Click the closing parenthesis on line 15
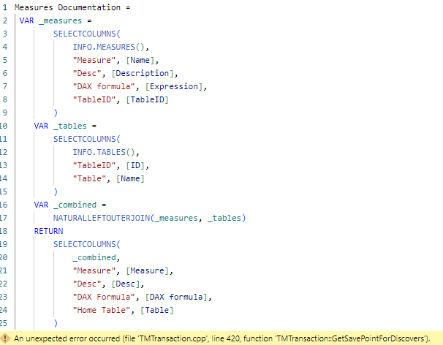This screenshot has height=345, width=443. (56, 192)
